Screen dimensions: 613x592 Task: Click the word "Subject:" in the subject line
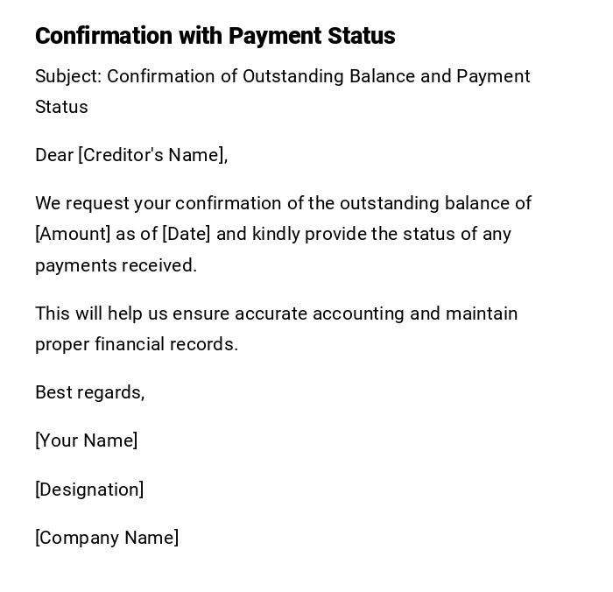(68, 76)
